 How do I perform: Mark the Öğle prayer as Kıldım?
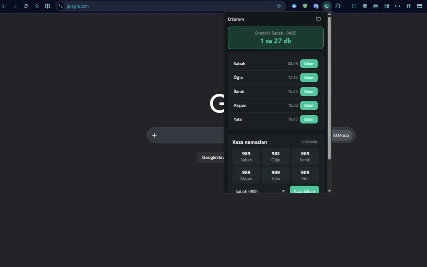coord(309,77)
